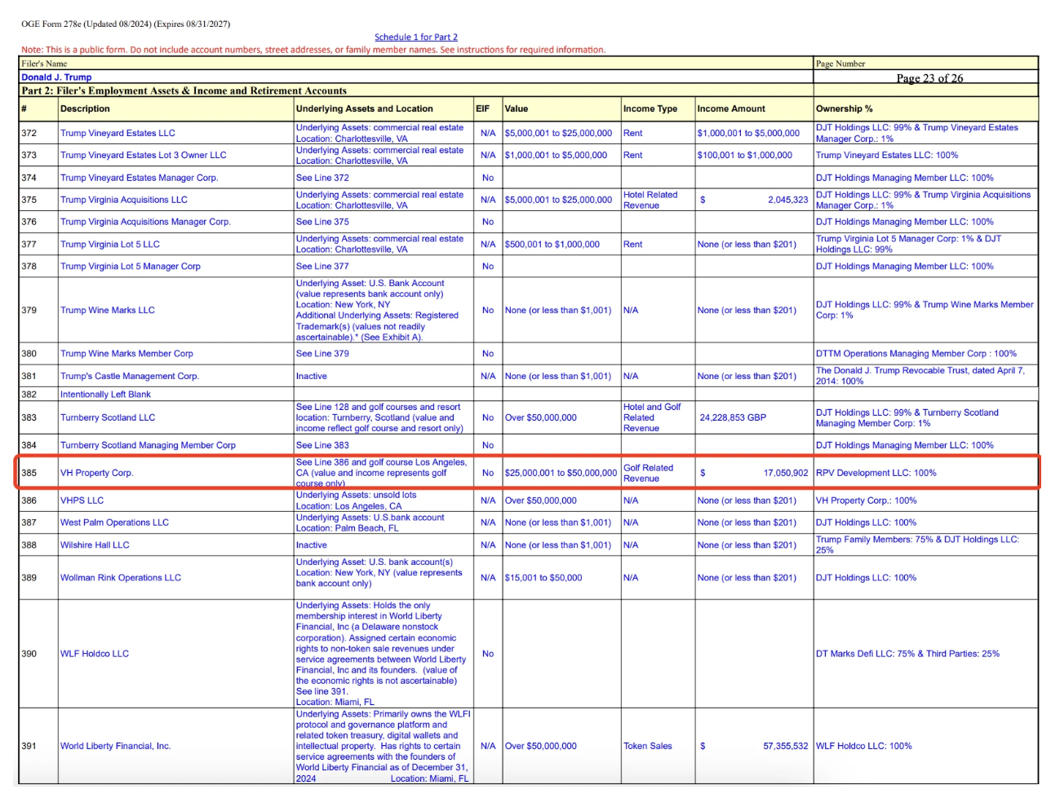Click 'Token Sales' income type cell

(648, 746)
